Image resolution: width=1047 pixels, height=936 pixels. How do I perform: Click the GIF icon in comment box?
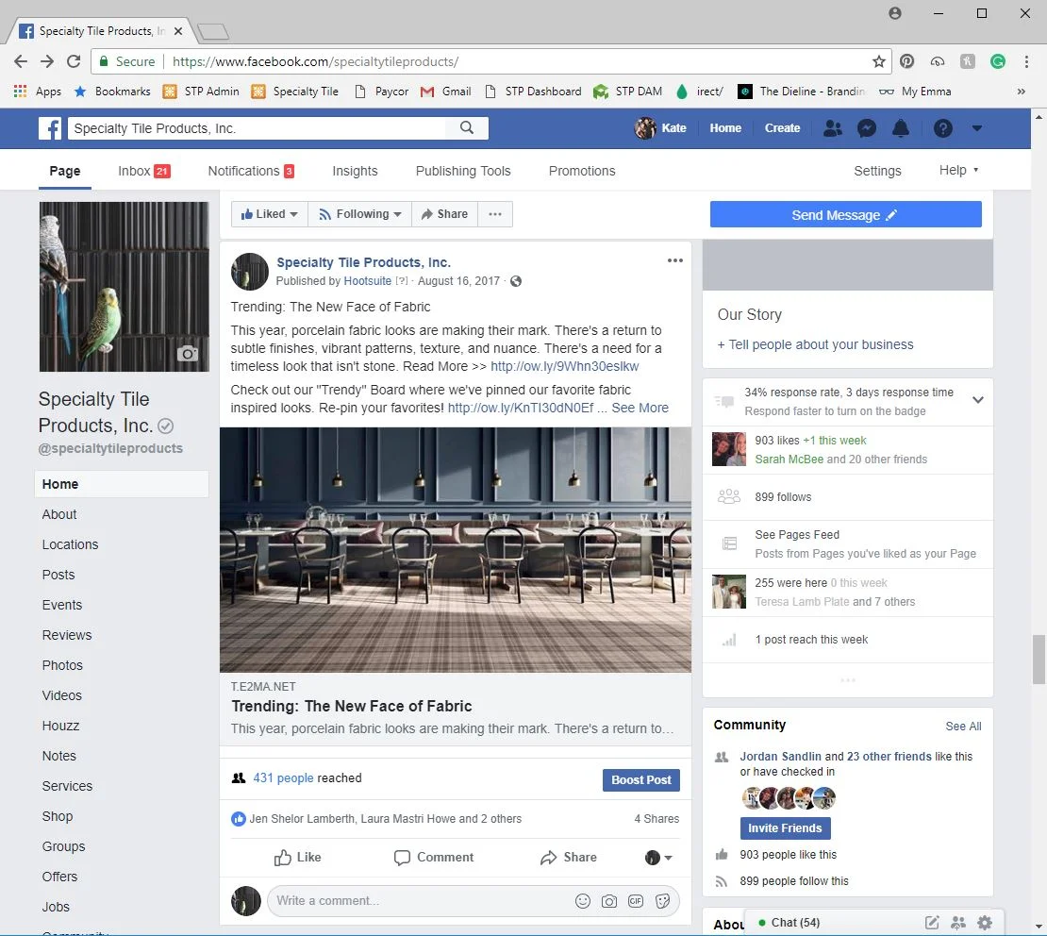pyautogui.click(x=636, y=901)
